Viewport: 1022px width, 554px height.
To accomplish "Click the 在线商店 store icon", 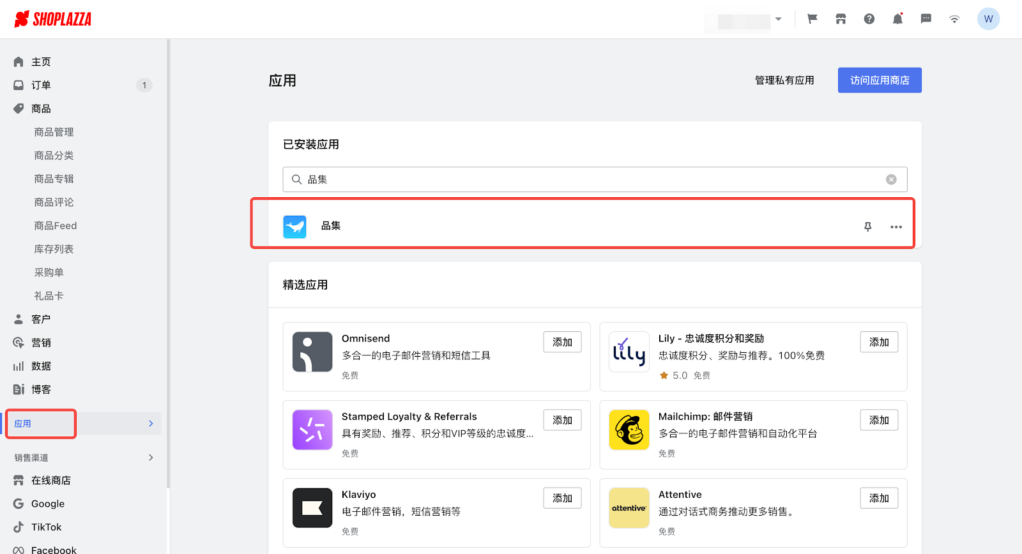I will pyautogui.click(x=19, y=481).
